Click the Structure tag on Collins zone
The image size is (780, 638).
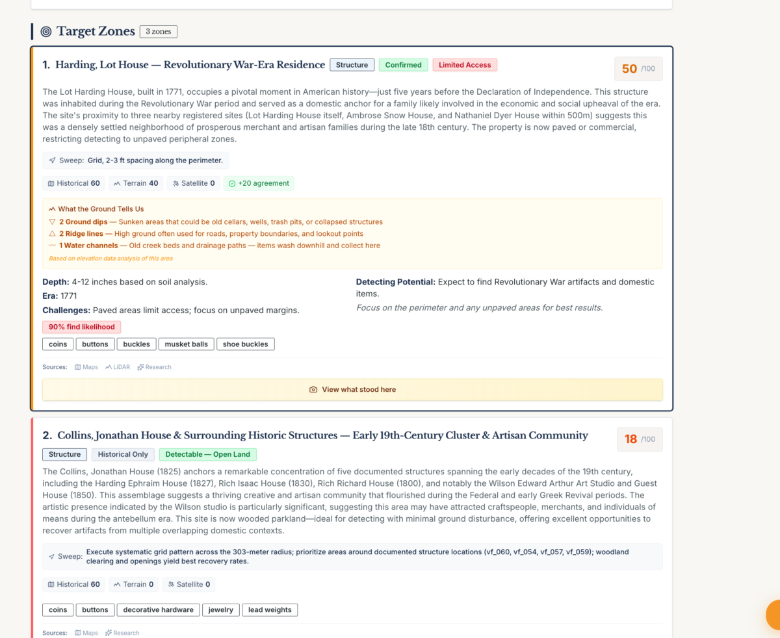(65, 454)
